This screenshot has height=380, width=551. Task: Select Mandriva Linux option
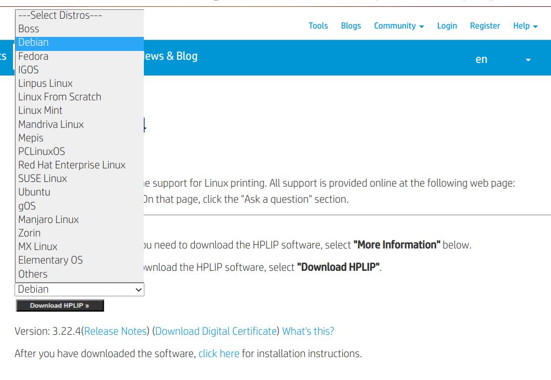79,124
